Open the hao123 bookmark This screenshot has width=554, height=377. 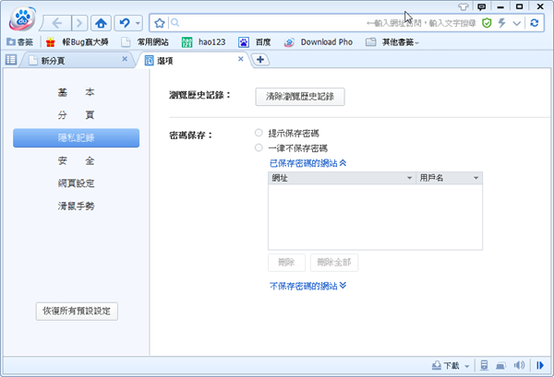(203, 42)
